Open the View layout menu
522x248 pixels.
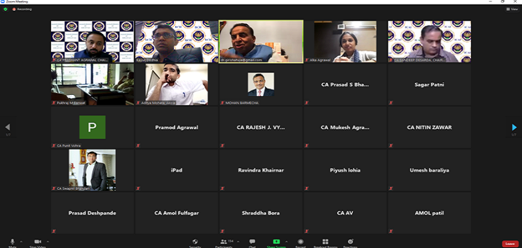pyautogui.click(x=512, y=9)
